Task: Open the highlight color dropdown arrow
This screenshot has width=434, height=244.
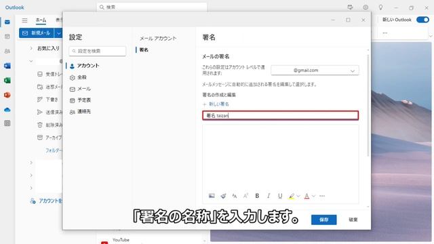Action: 298,196
